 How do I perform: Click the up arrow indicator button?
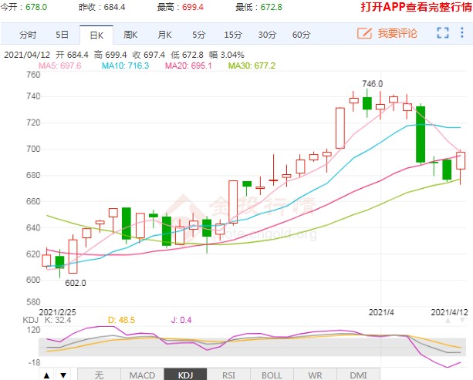46,375
